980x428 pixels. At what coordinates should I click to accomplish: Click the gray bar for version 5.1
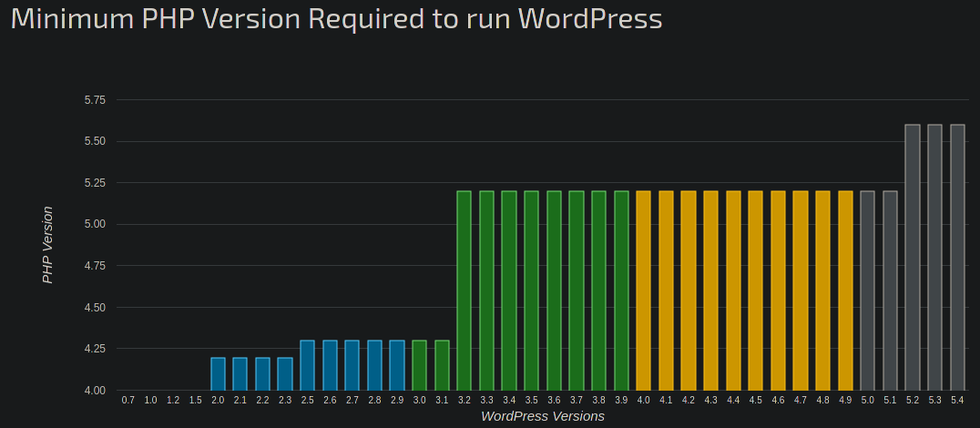pos(890,290)
